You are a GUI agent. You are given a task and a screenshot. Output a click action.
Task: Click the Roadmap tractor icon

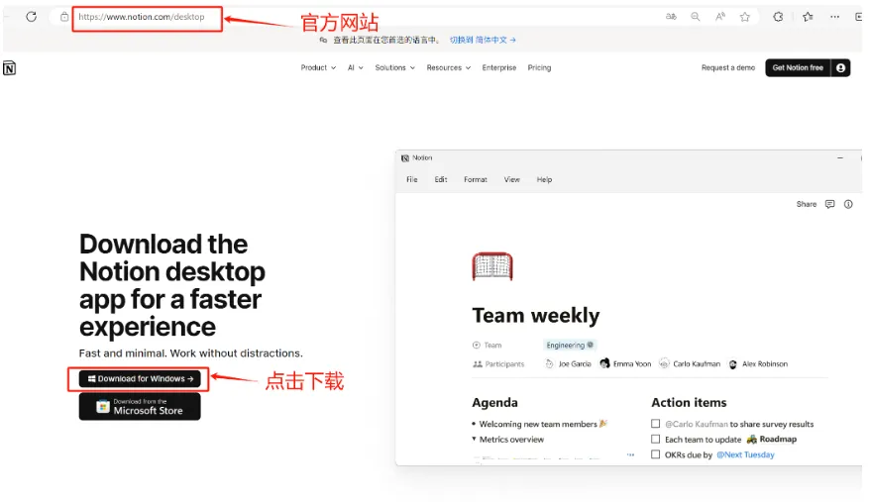coord(751,439)
